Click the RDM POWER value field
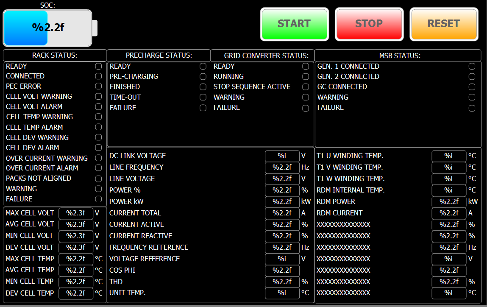 pyautogui.click(x=449, y=202)
